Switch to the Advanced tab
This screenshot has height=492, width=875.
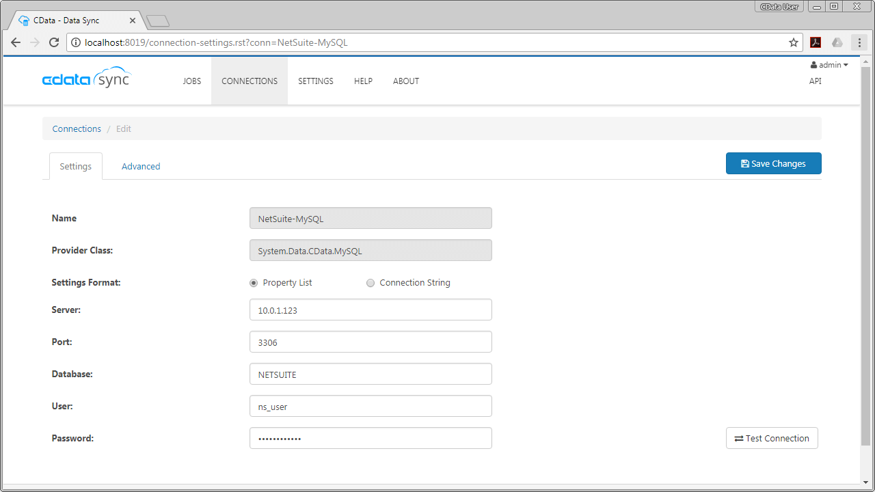[x=141, y=166]
